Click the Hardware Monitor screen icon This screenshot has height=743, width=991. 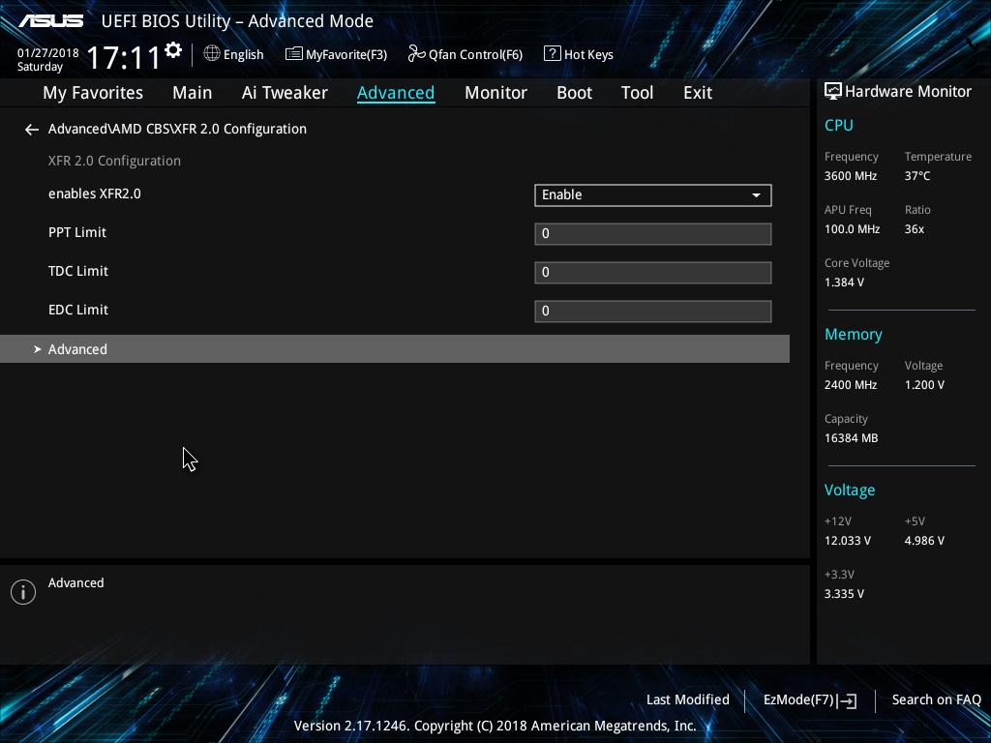(x=833, y=92)
